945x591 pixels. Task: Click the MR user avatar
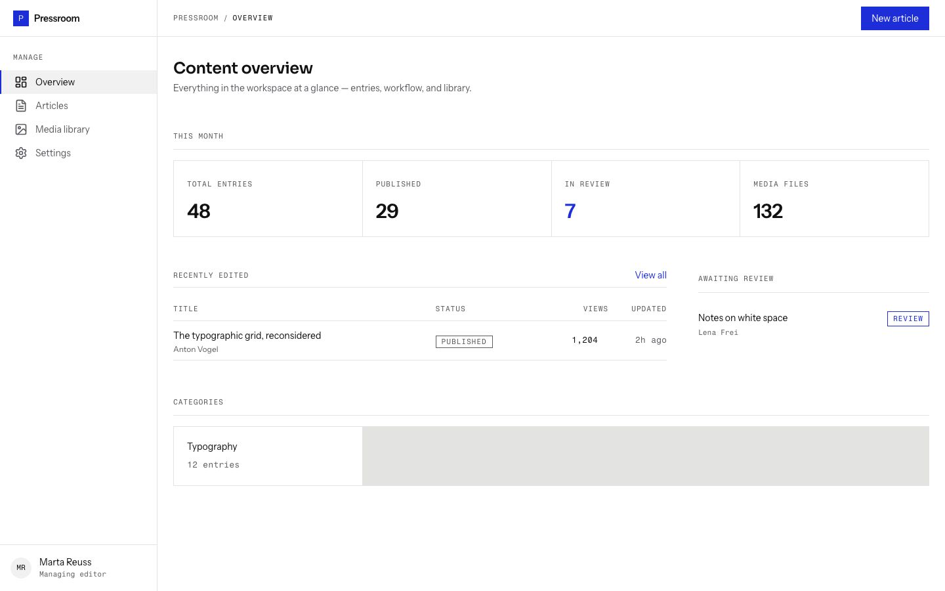[x=21, y=567]
